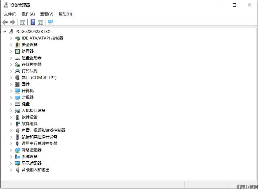Select the 监视器 label
258x189 pixels.
click(28, 97)
